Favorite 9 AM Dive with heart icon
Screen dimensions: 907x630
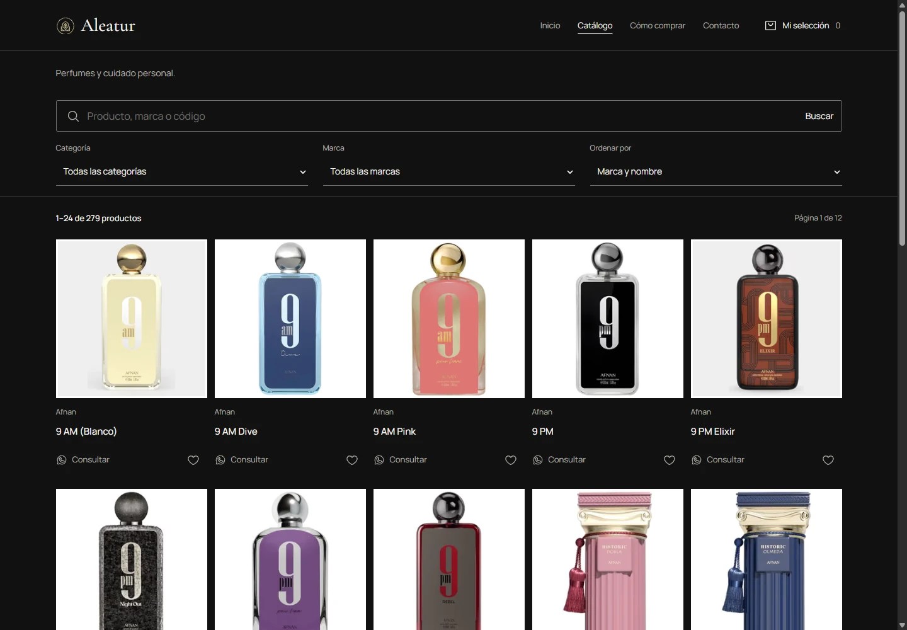click(x=352, y=460)
